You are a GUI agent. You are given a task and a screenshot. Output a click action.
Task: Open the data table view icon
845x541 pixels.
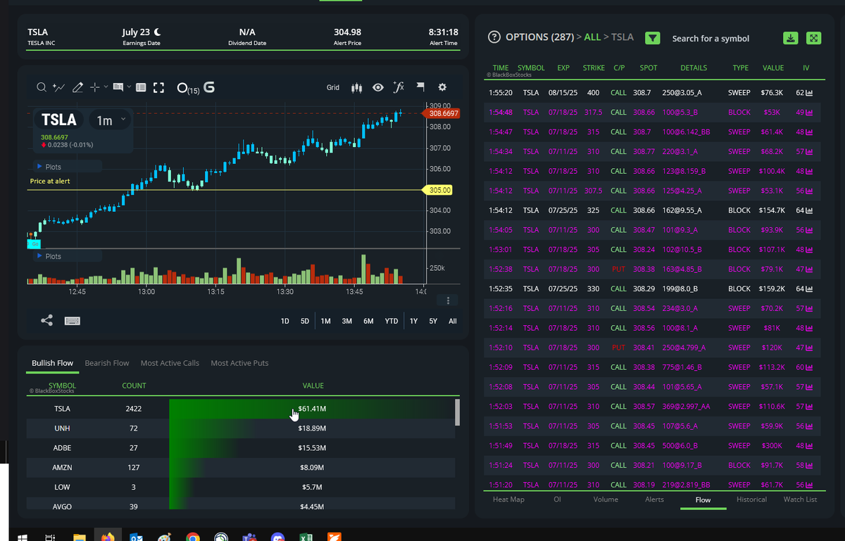(x=141, y=87)
